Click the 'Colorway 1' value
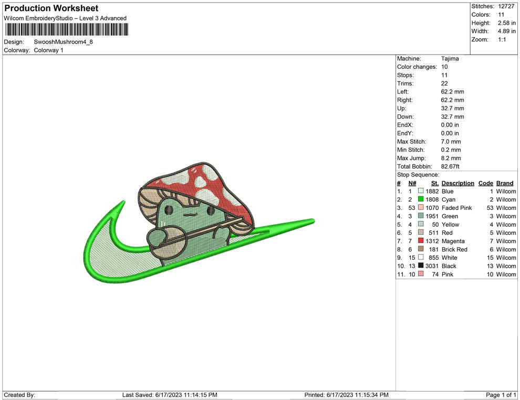Screen dimensions: 520x400 48,50
